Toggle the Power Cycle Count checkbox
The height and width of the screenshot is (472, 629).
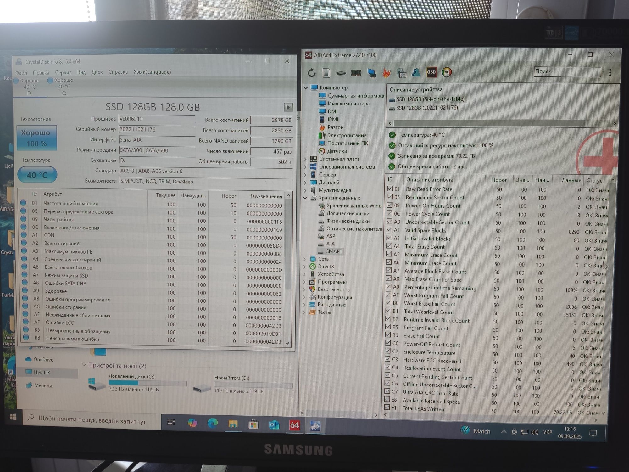[390, 213]
